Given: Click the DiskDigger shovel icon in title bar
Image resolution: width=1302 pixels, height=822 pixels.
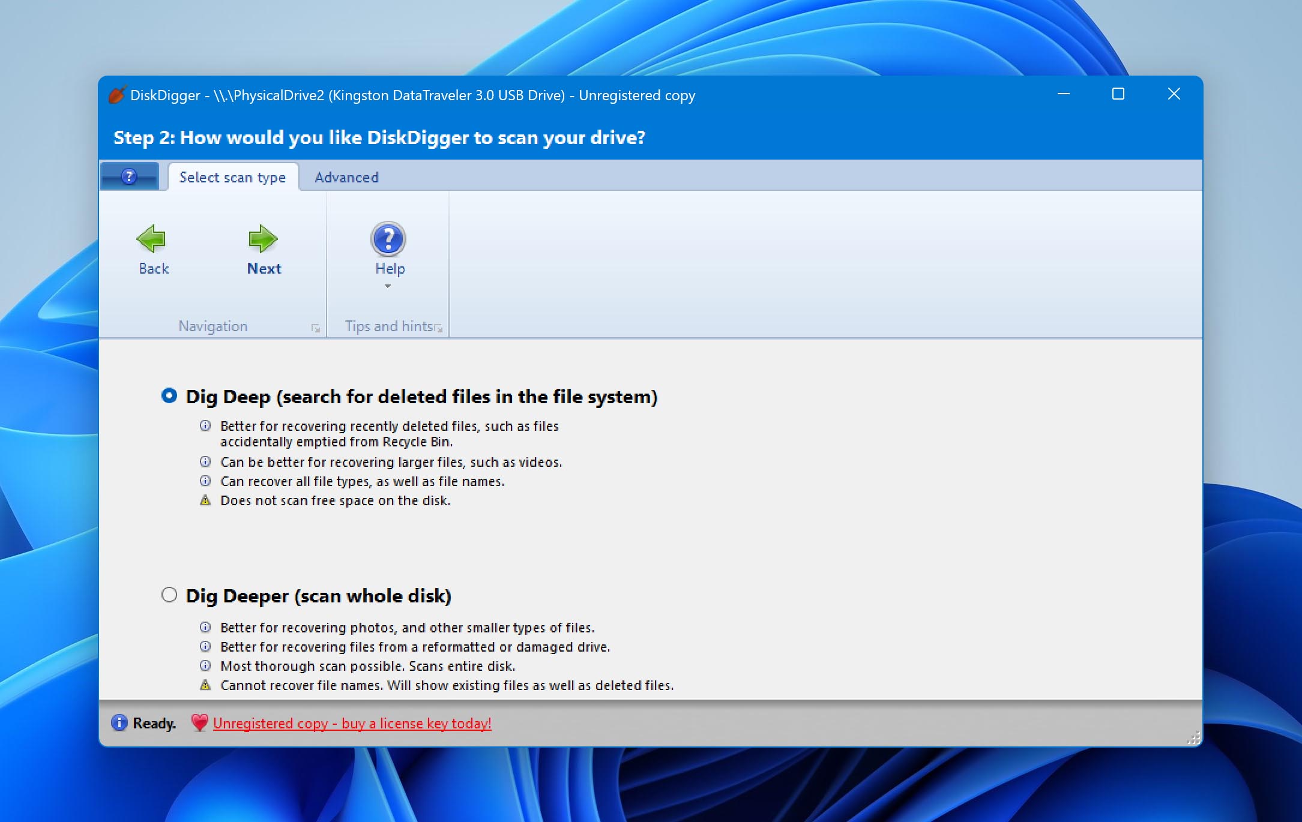Looking at the screenshot, I should pyautogui.click(x=117, y=95).
